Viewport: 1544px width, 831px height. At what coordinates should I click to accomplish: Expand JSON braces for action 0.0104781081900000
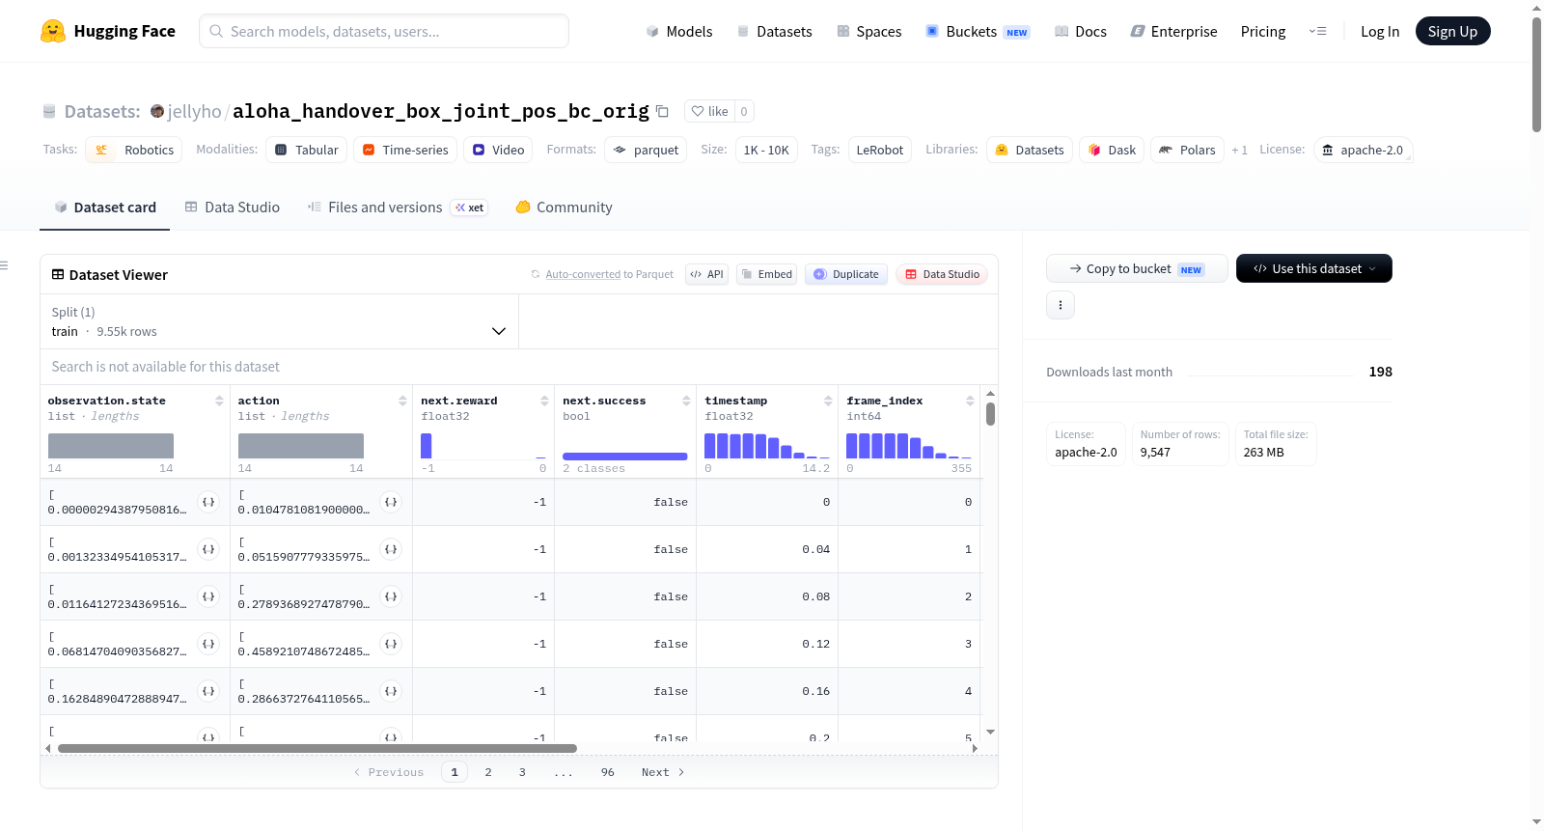tap(391, 502)
